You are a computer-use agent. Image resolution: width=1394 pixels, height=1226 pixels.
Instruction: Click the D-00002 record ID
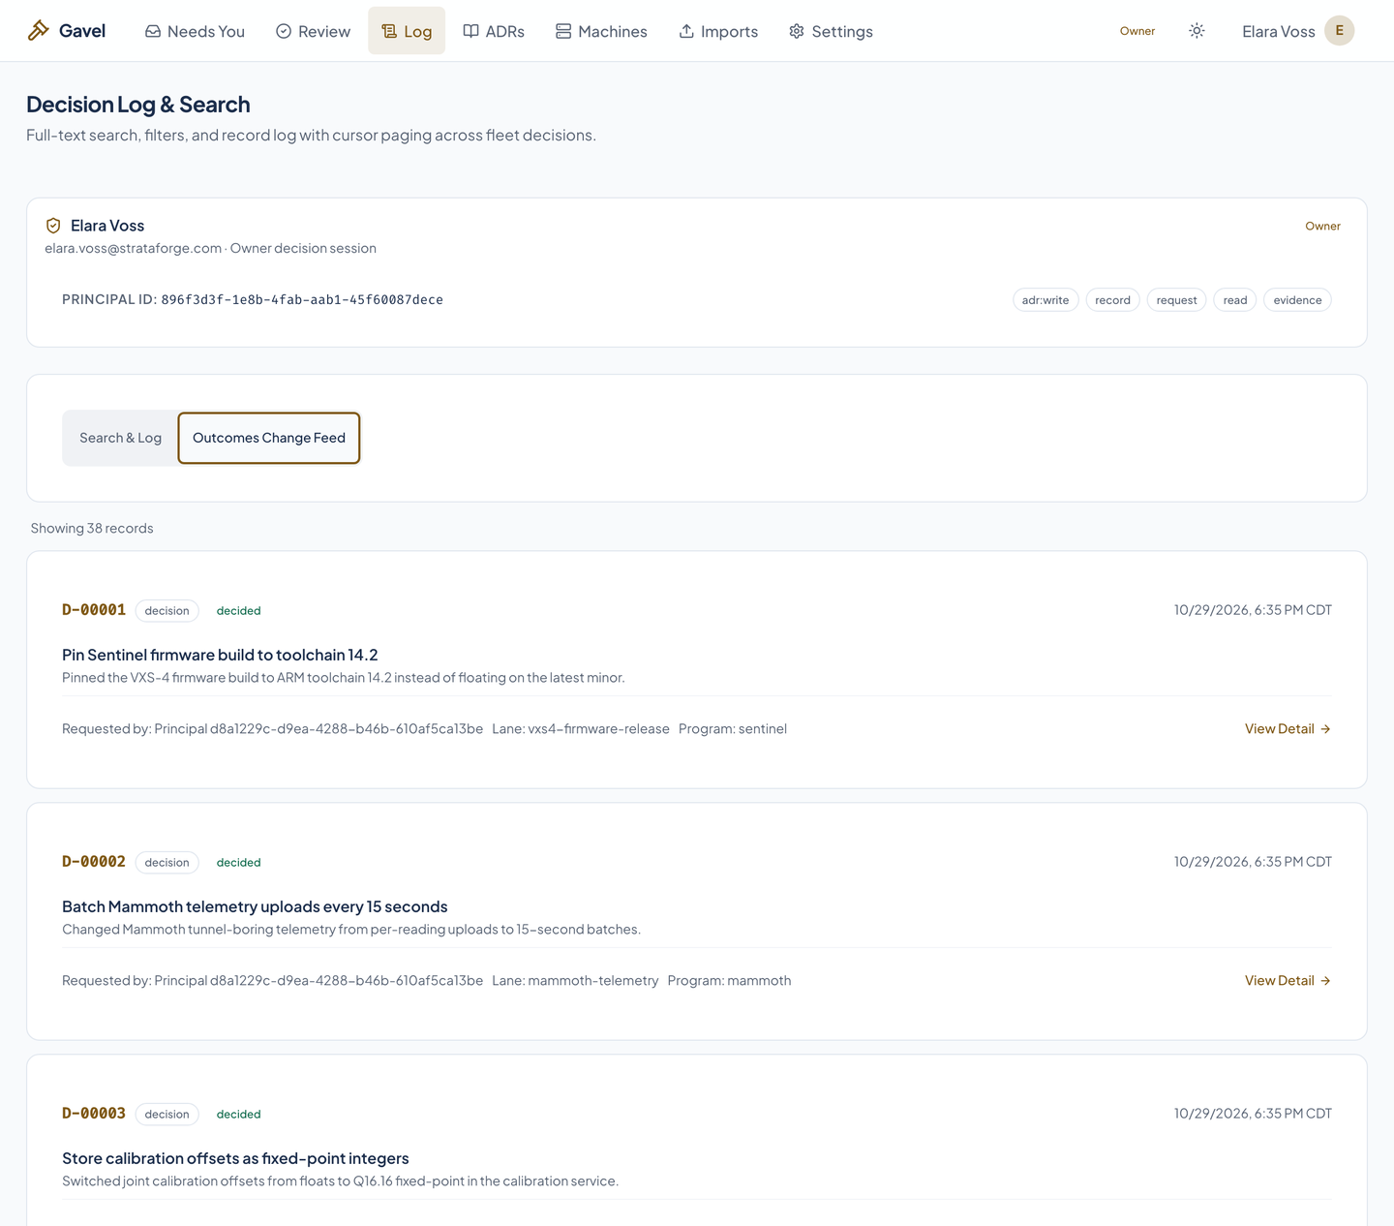pyautogui.click(x=94, y=862)
